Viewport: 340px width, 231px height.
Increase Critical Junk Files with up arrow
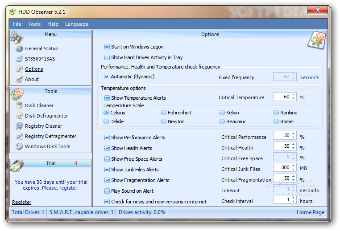pos(294,166)
